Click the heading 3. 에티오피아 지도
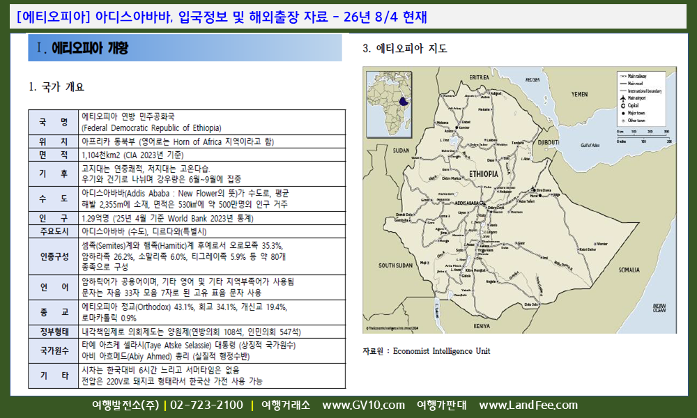Screen dimensions: 697x418 [x=404, y=49]
